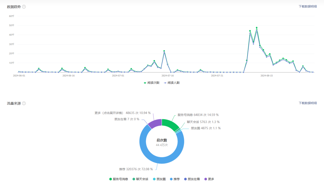Toggle the 阅读次数 series in trend legend

click(x=151, y=83)
